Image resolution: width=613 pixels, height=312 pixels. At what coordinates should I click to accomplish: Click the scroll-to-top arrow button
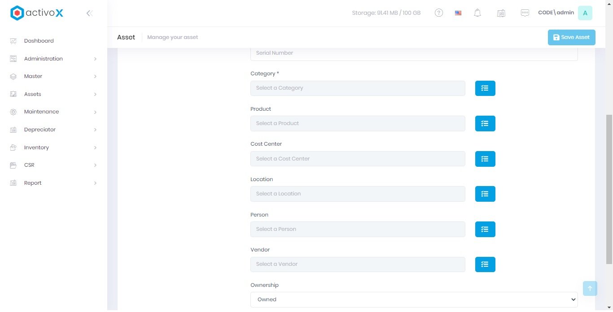pos(590,289)
